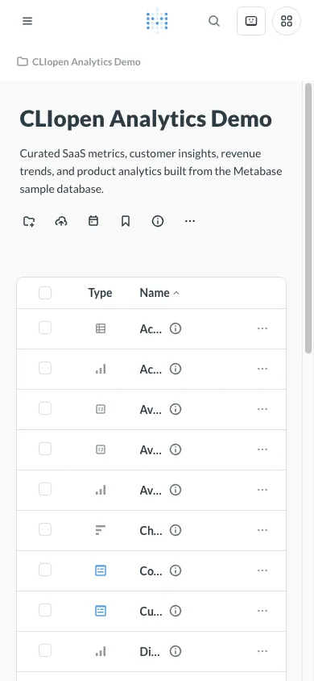The image size is (314, 681).
Task: Open three-dots menu for table-type Ac... row
Action: point(262,328)
